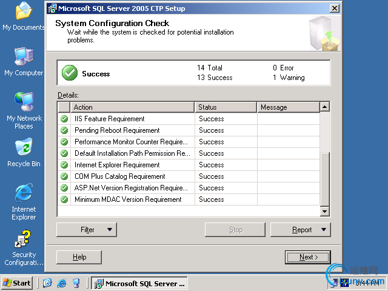This screenshot has width=388, height=291.
Task: Select ASP.Net Version Registration Require... row
Action: pyautogui.click(x=131, y=188)
